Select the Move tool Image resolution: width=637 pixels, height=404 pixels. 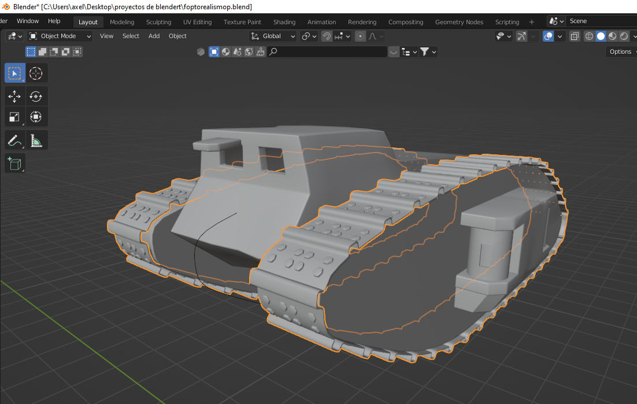pos(14,96)
